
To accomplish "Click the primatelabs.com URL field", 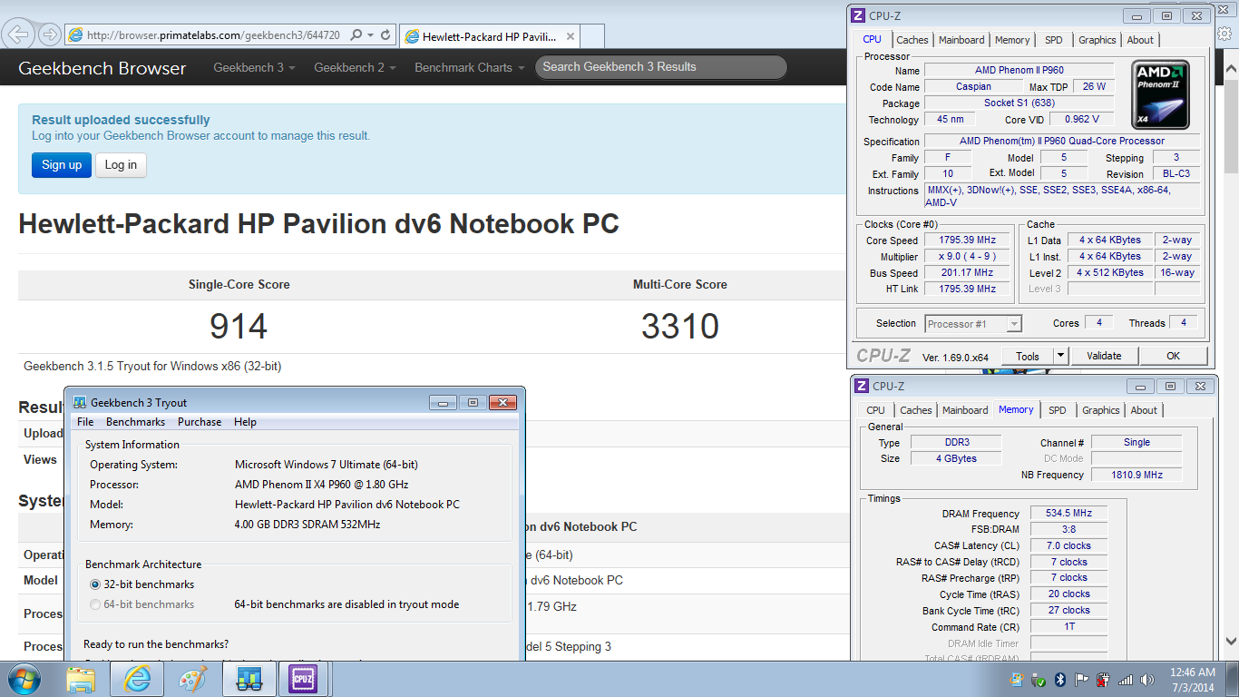I will coord(213,35).
